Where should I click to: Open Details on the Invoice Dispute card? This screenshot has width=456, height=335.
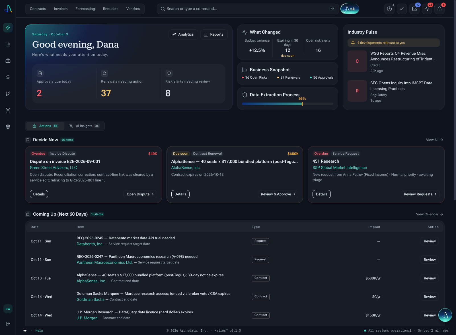pos(39,194)
